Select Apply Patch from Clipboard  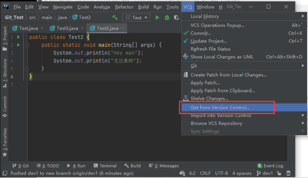[x=244, y=91]
